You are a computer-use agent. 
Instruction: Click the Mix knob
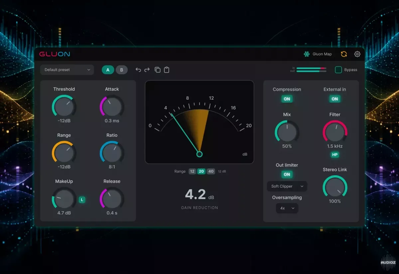pyautogui.click(x=287, y=132)
